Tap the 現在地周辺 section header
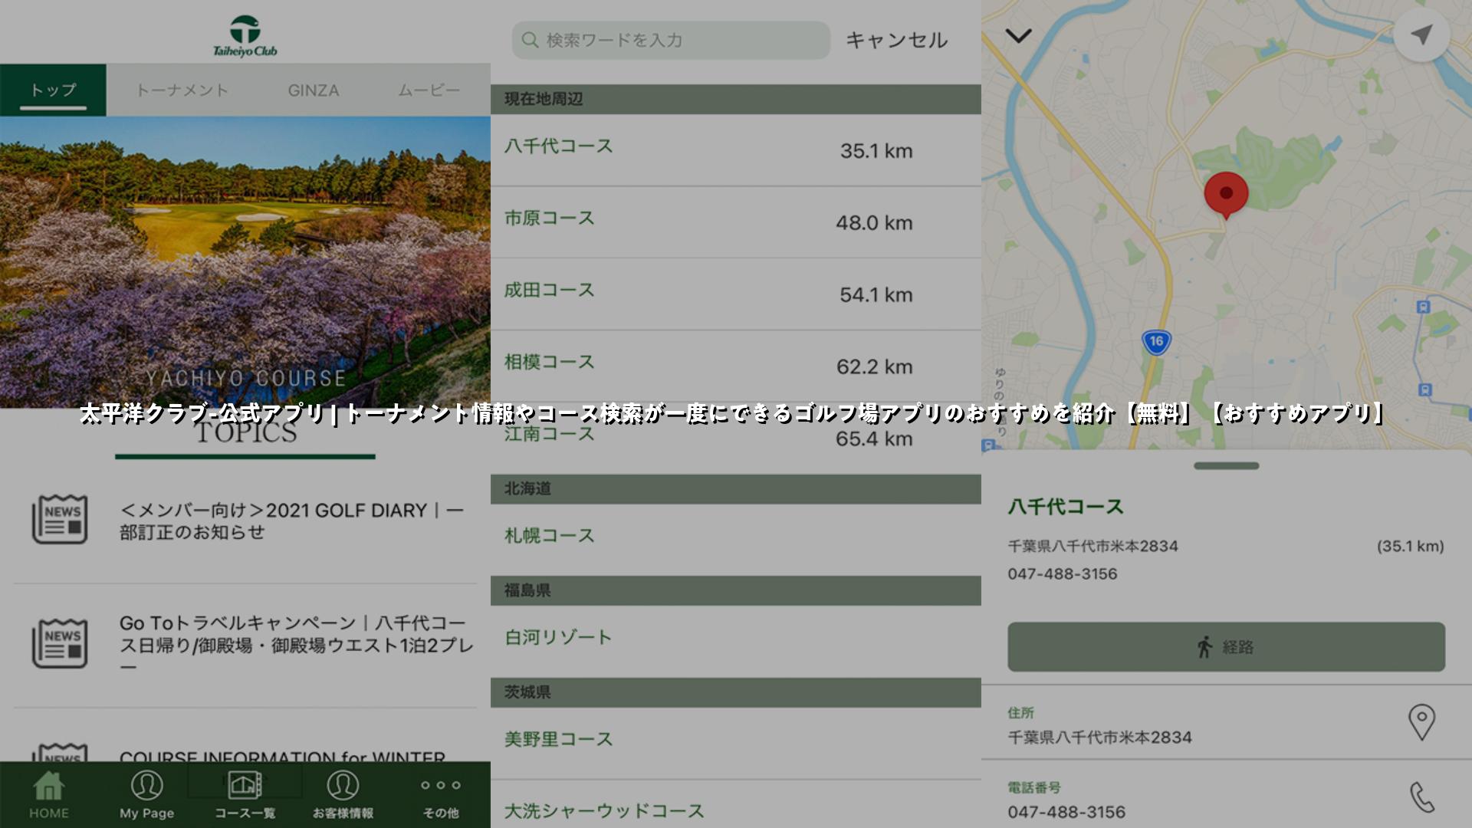Viewport: 1472px width, 828px height. (736, 99)
